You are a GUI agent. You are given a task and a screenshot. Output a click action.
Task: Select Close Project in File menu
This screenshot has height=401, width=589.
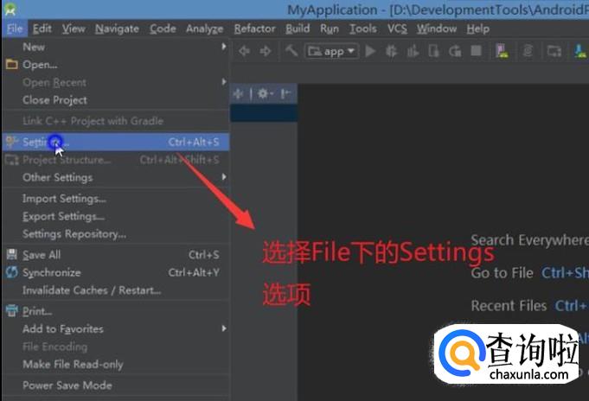pos(116,100)
